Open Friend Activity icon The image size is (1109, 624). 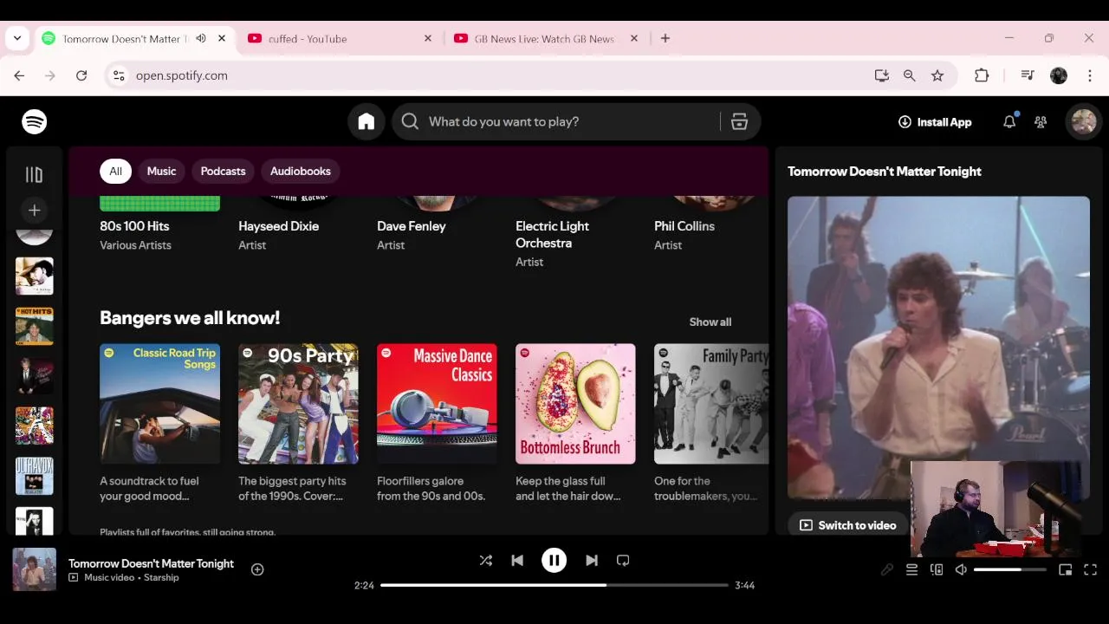click(1041, 122)
